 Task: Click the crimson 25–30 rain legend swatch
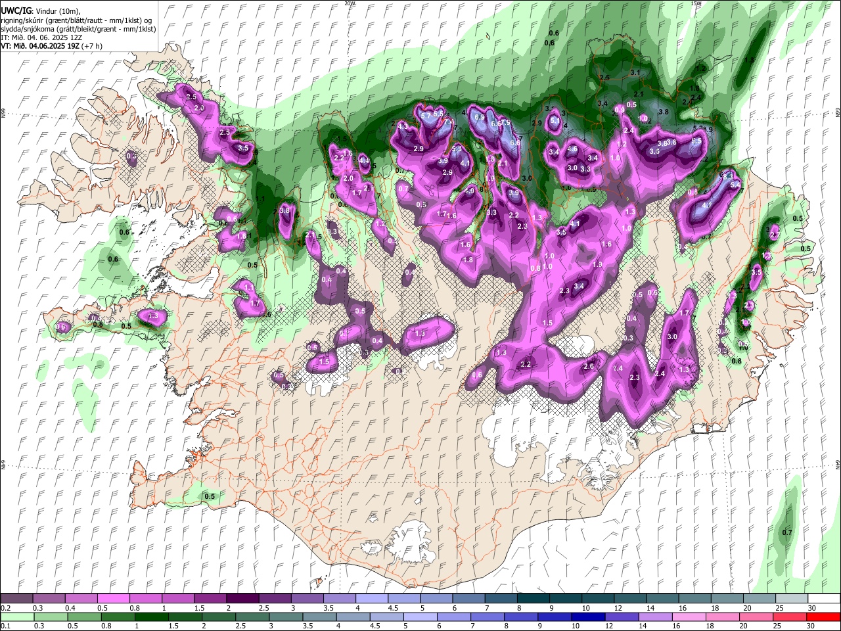pyautogui.click(x=789, y=617)
